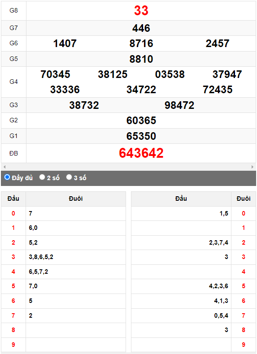Click red tail digit 5 in right table

244,286
